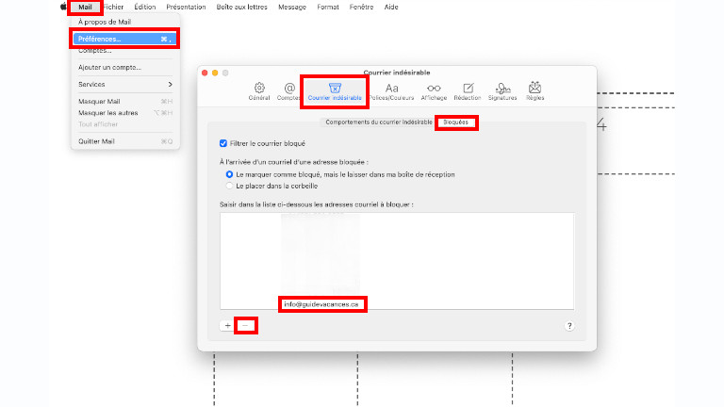Open the Boîte aux lettres menu

[242, 7]
